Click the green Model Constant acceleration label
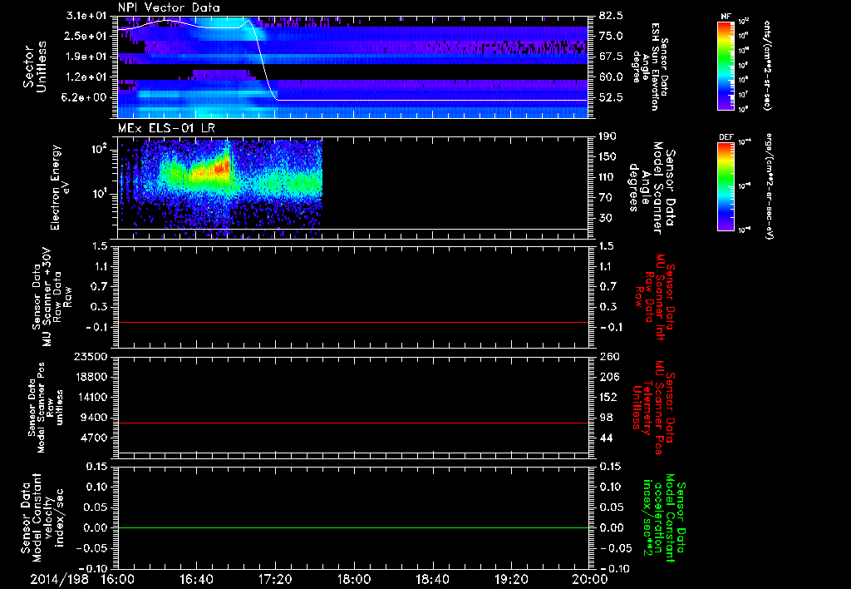 coord(664,517)
